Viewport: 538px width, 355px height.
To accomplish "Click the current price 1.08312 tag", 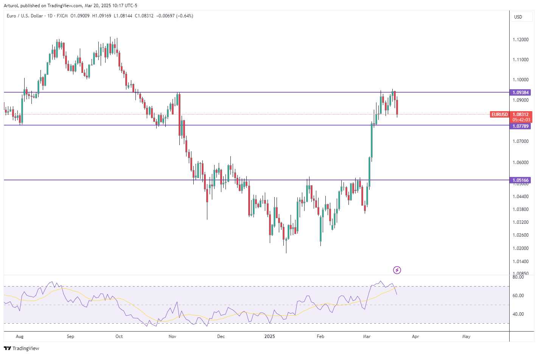I will pos(521,115).
